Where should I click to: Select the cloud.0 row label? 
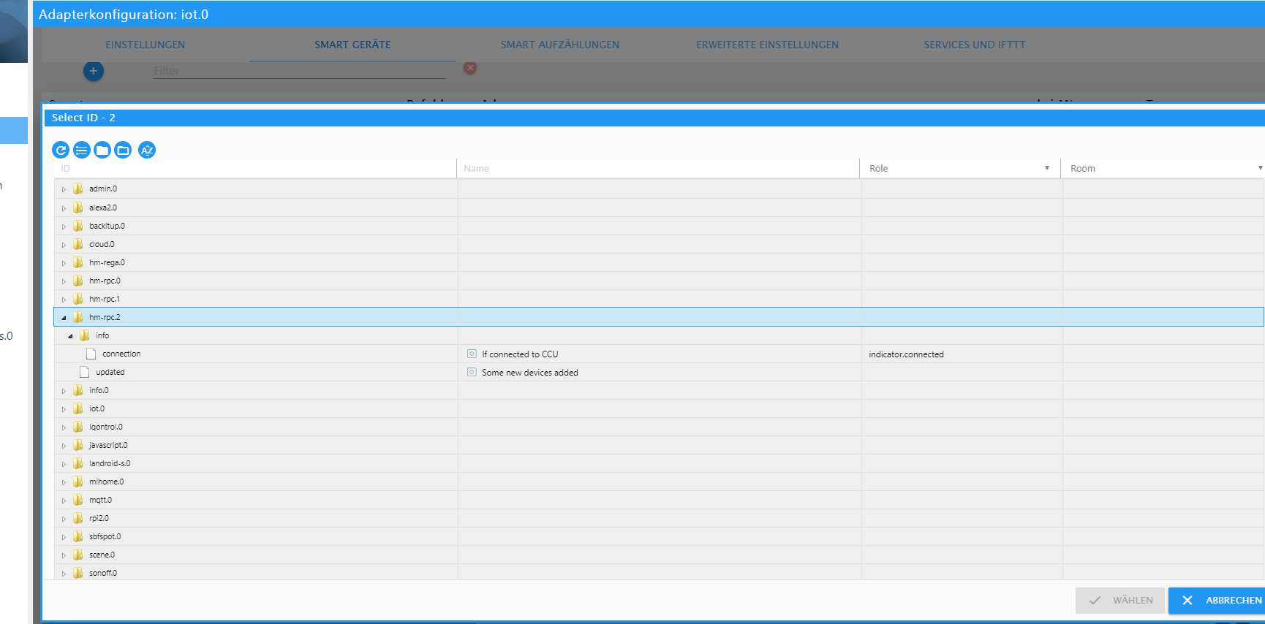point(102,244)
